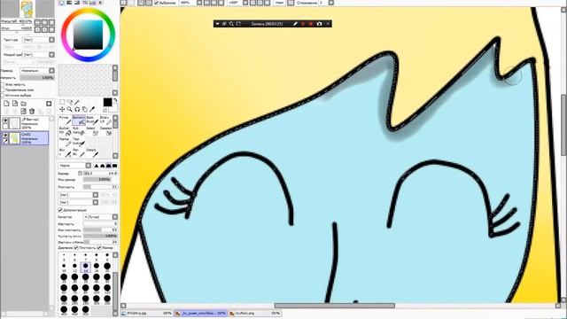The image size is (567, 319).
Task: Open the paper texture dropdown
Action: 38,40
